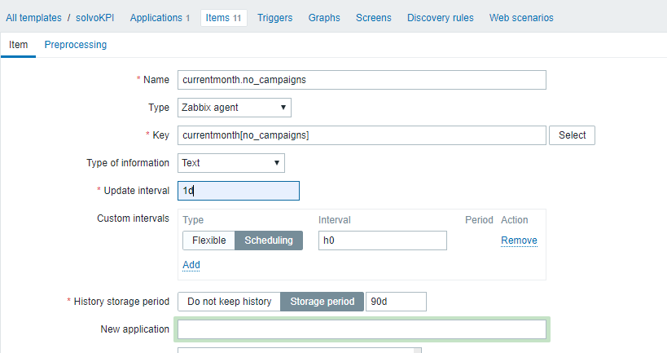The image size is (667, 353).
Task: Click the Name input field
Action: [x=362, y=80]
